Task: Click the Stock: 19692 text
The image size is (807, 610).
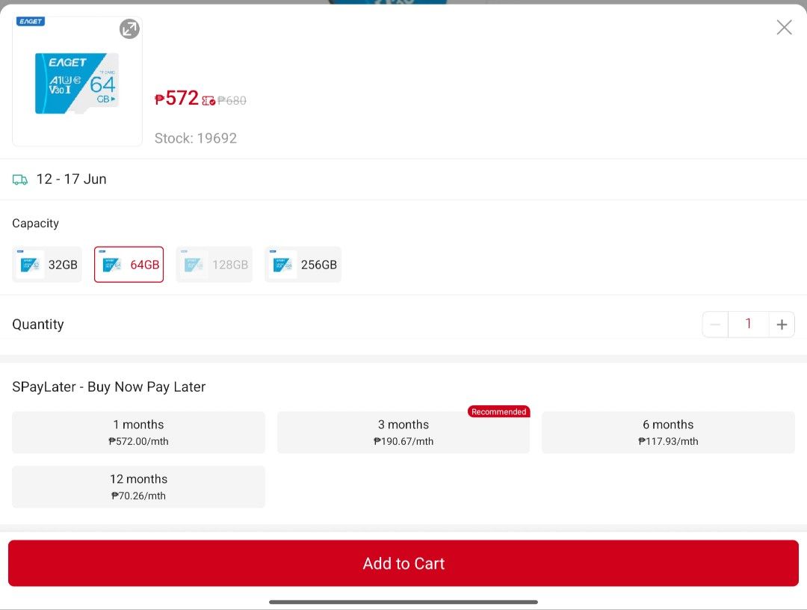Action: point(196,138)
